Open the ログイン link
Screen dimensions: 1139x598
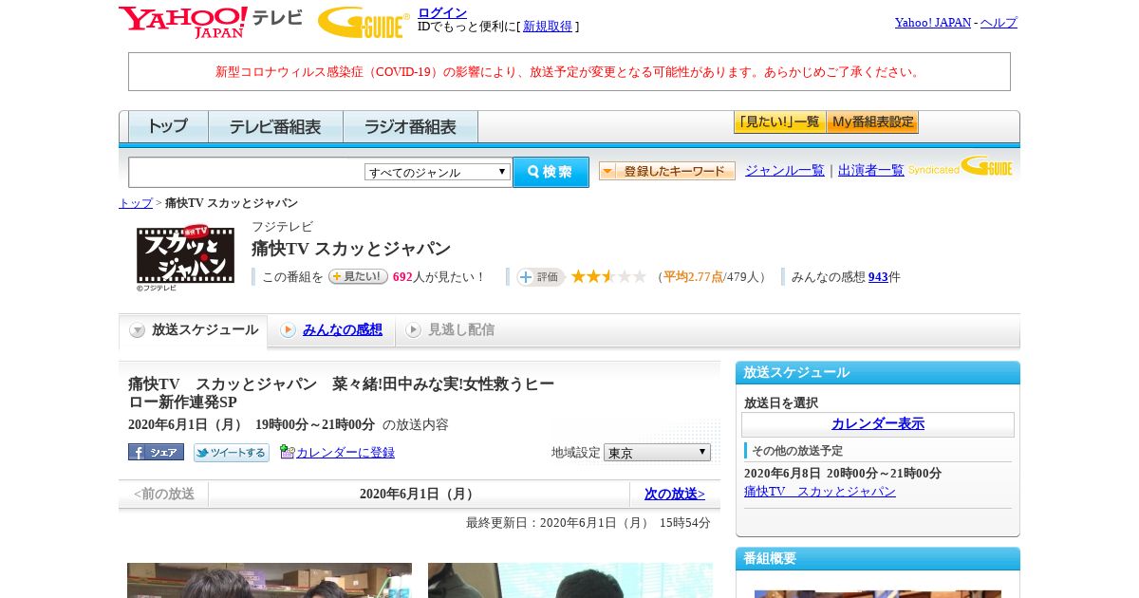point(442,12)
